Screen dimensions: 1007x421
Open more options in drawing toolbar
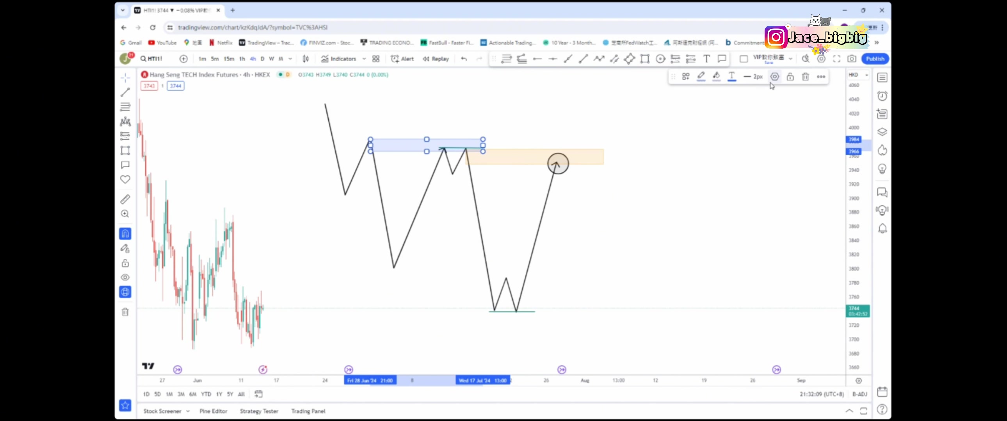coord(821,76)
